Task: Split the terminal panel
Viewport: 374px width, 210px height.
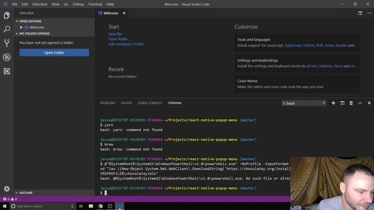Action: click(342, 103)
